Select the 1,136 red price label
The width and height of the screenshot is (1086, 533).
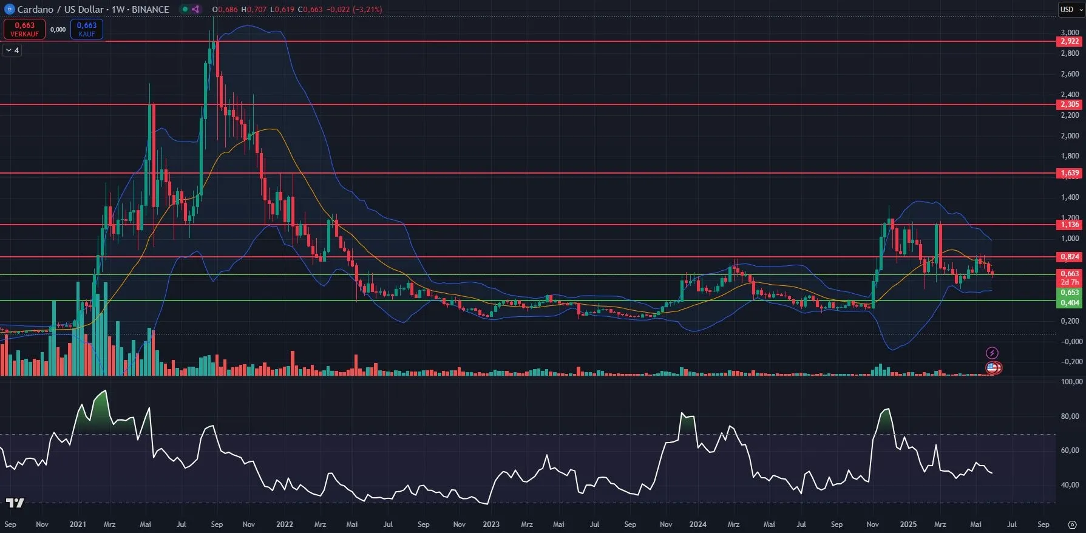[1070, 225]
